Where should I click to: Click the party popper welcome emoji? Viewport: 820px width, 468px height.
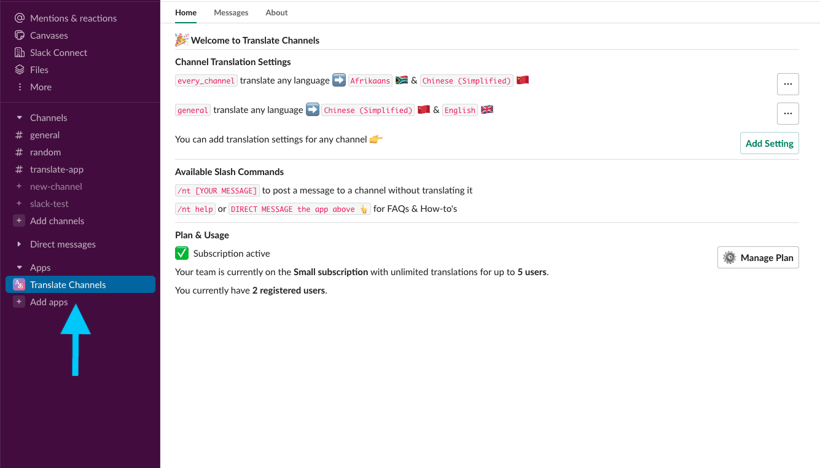coord(182,40)
